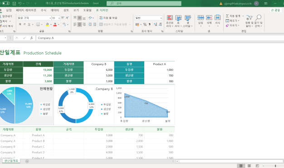Click the zoom slider handle

[x=275, y=166]
